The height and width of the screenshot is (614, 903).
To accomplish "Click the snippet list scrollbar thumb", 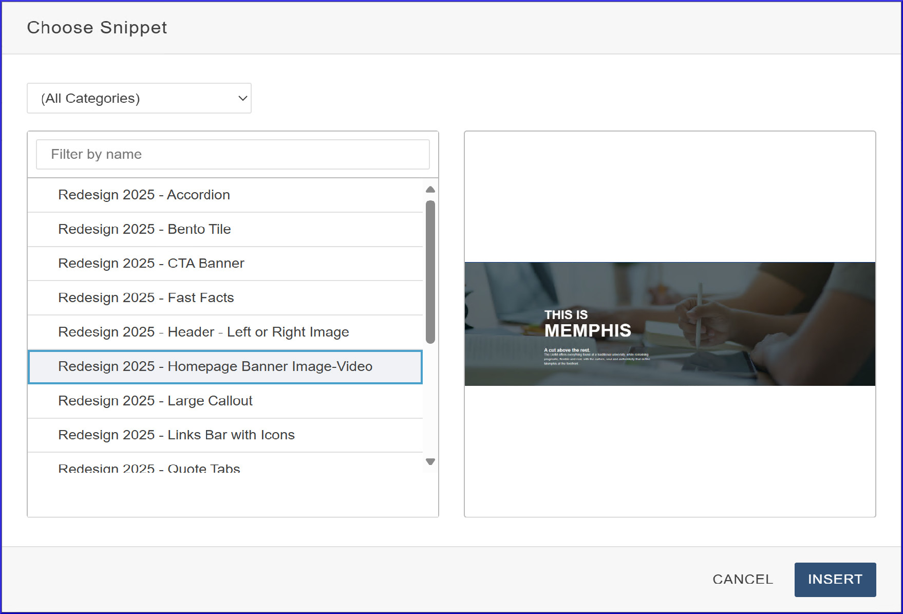I will point(430,271).
